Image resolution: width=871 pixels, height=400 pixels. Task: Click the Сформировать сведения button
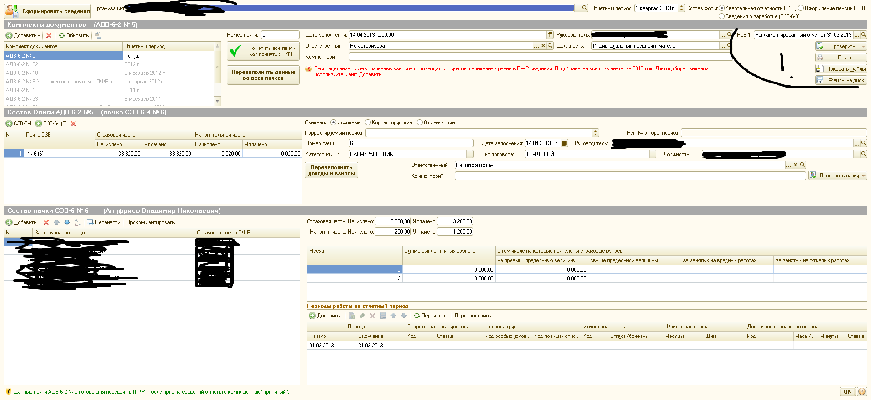pos(47,11)
